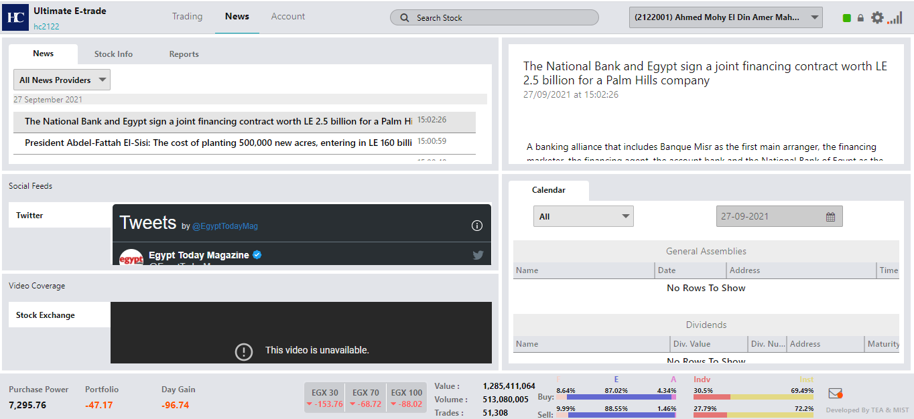
Task: Click Dividends Maturity column header
Action: click(883, 344)
